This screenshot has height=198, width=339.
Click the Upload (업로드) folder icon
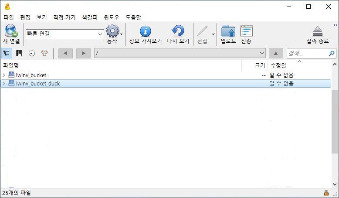click(x=228, y=31)
